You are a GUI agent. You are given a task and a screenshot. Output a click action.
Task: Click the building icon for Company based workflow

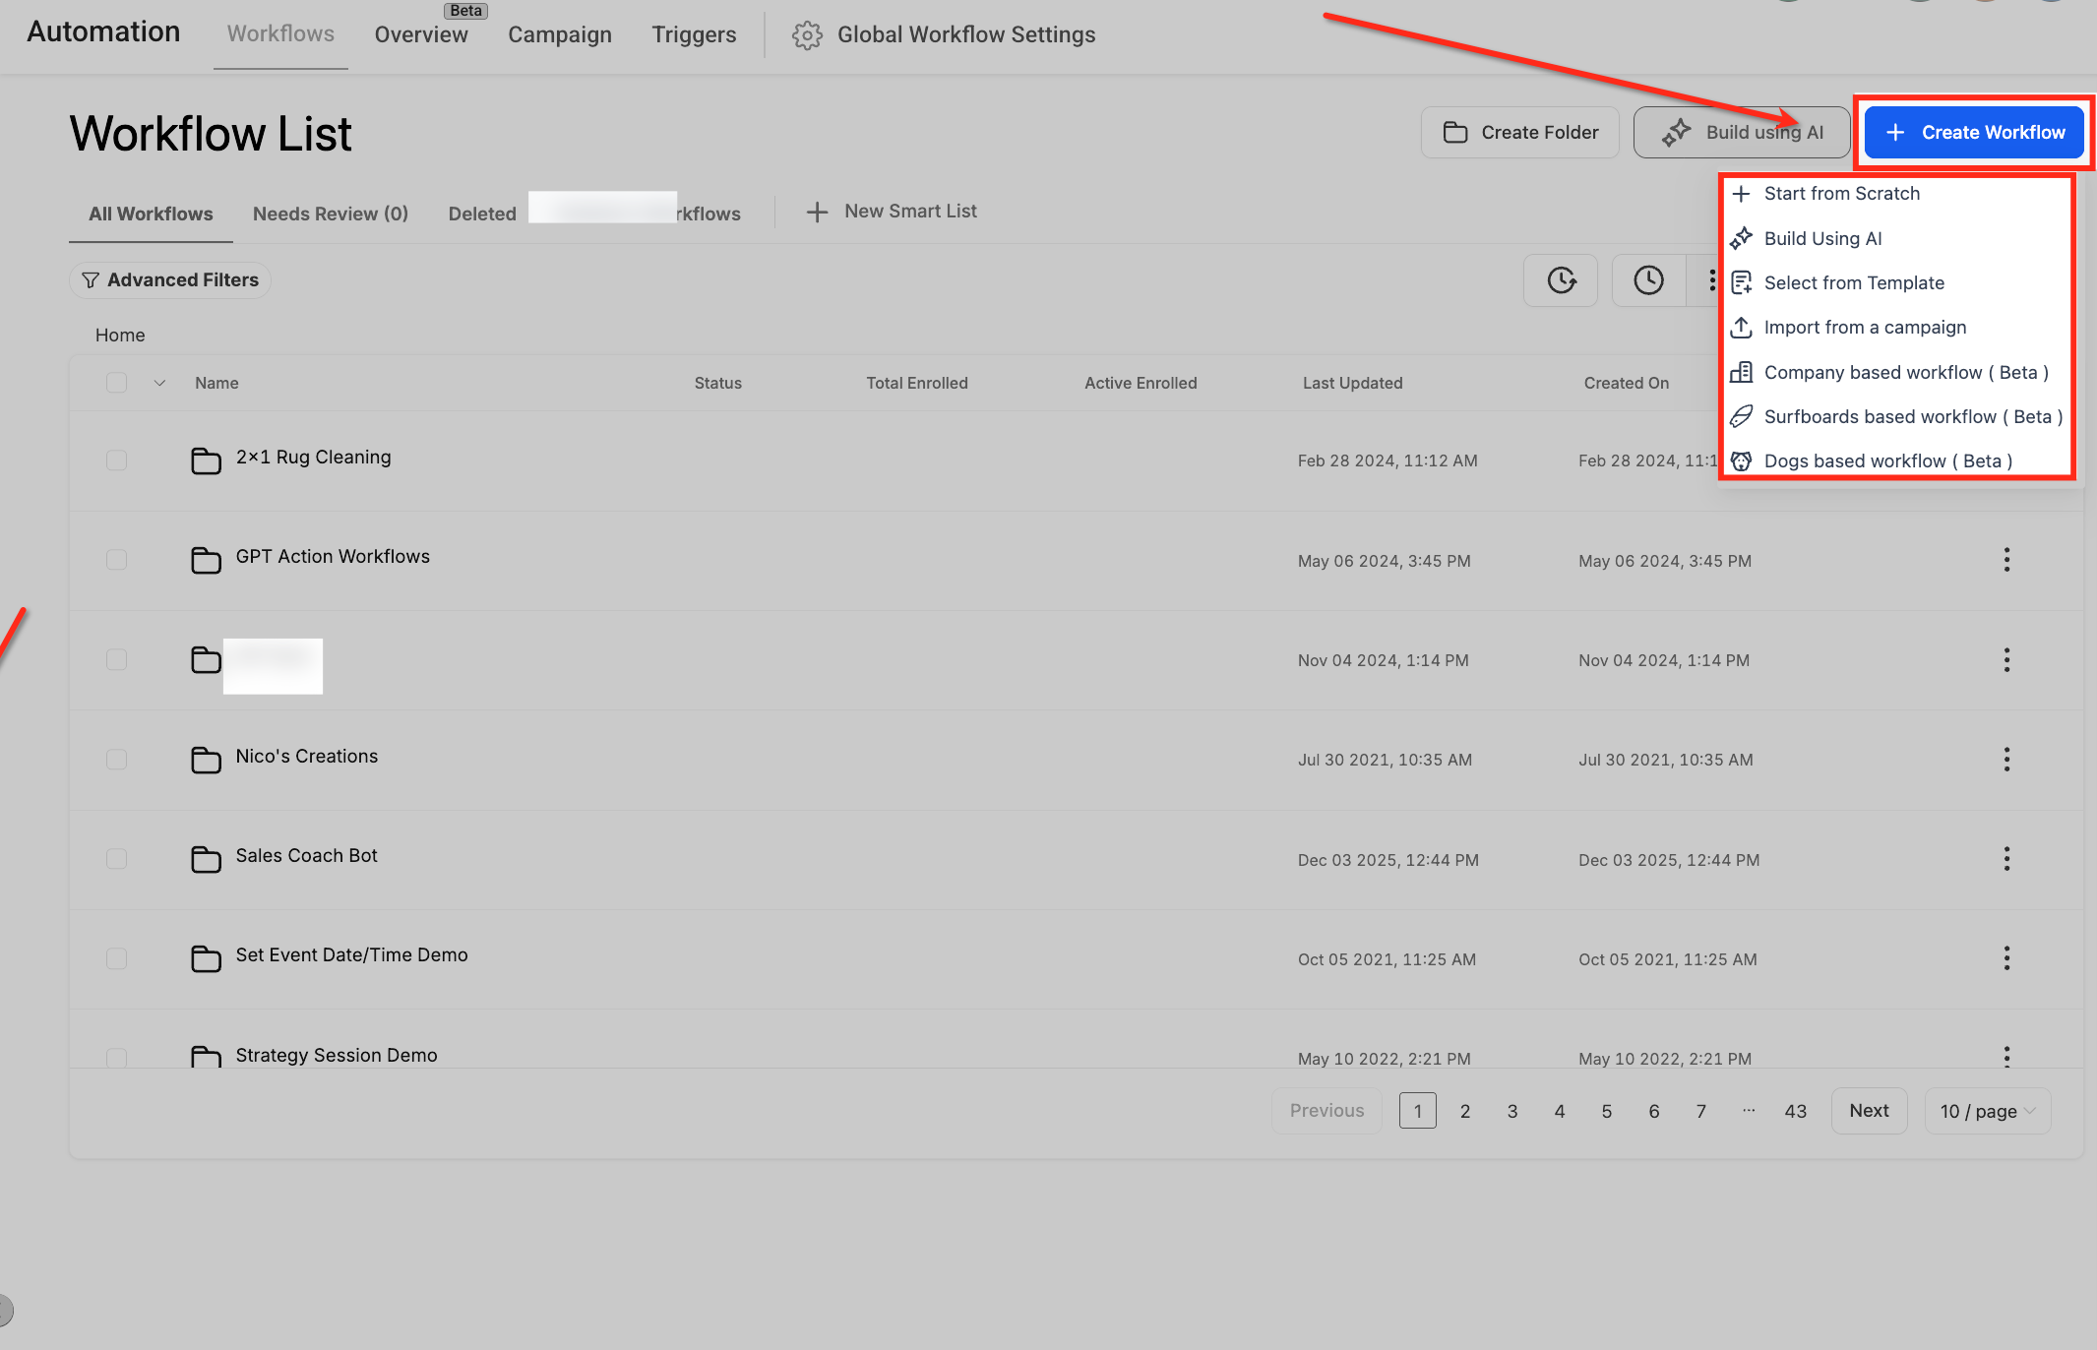(x=1741, y=372)
